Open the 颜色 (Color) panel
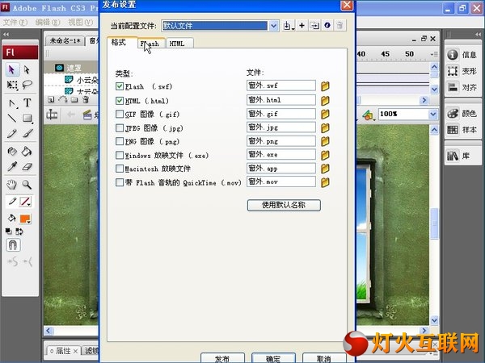 (x=462, y=113)
